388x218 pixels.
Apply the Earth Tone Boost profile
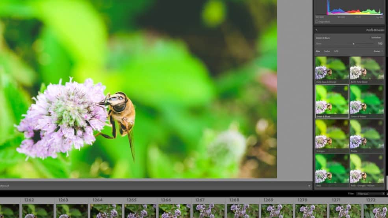[x=367, y=70]
